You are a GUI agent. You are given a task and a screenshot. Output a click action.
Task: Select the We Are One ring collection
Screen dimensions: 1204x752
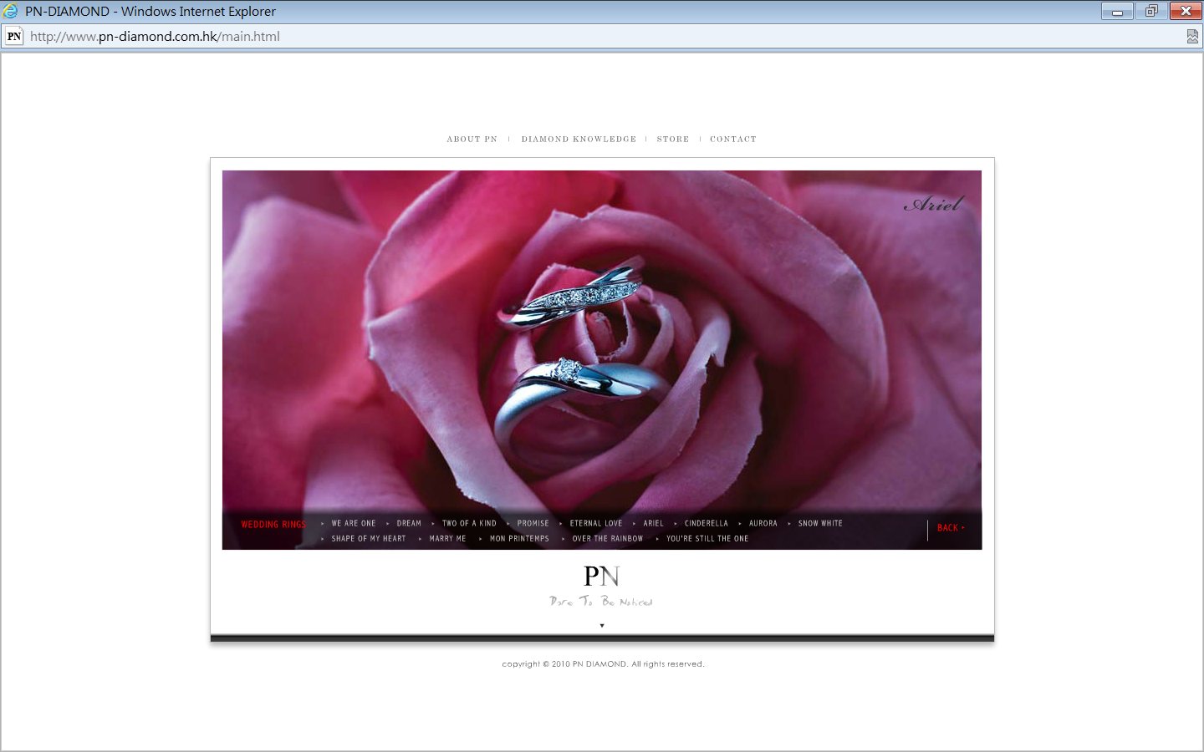tap(354, 524)
